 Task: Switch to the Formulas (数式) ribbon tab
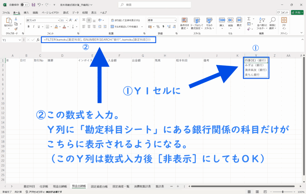click(66, 13)
